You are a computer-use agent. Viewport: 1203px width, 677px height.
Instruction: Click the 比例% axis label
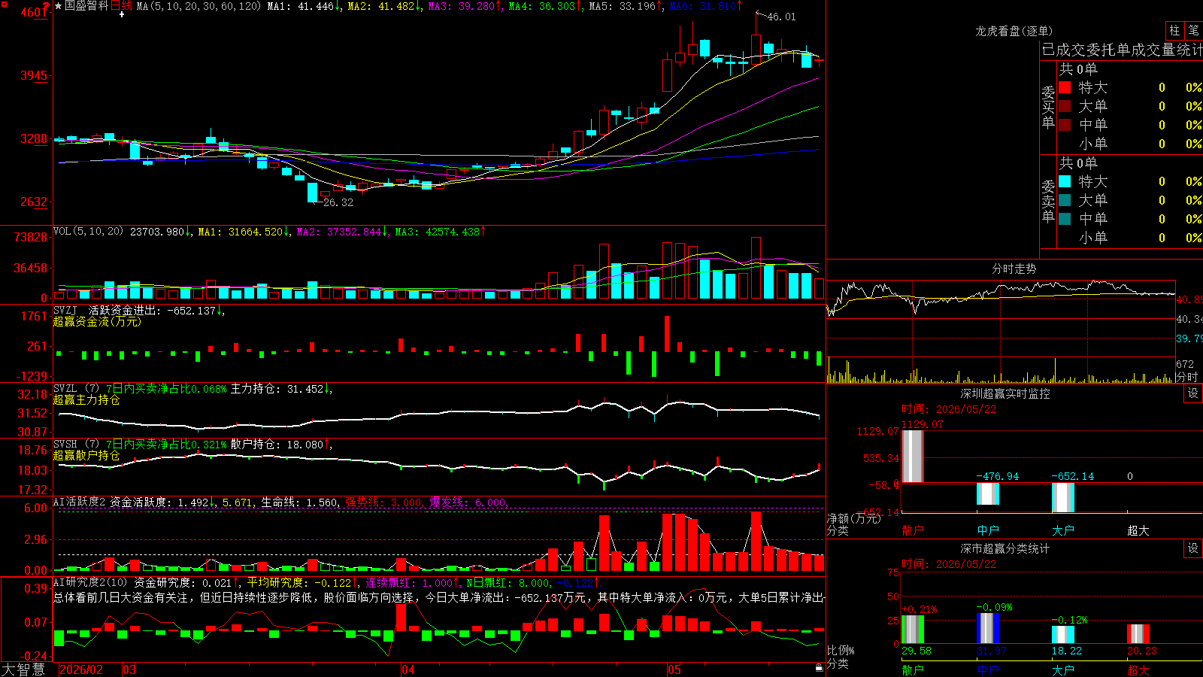click(841, 650)
